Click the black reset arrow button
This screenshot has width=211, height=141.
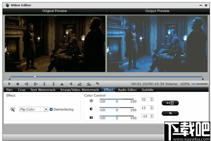[x=170, y=113]
